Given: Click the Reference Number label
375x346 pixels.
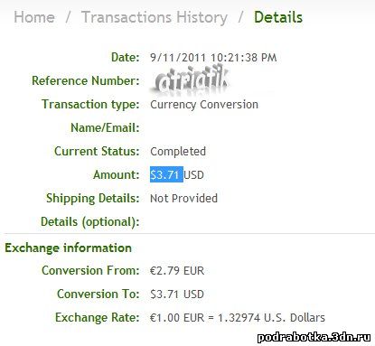Looking at the screenshot, I should click(86, 81).
